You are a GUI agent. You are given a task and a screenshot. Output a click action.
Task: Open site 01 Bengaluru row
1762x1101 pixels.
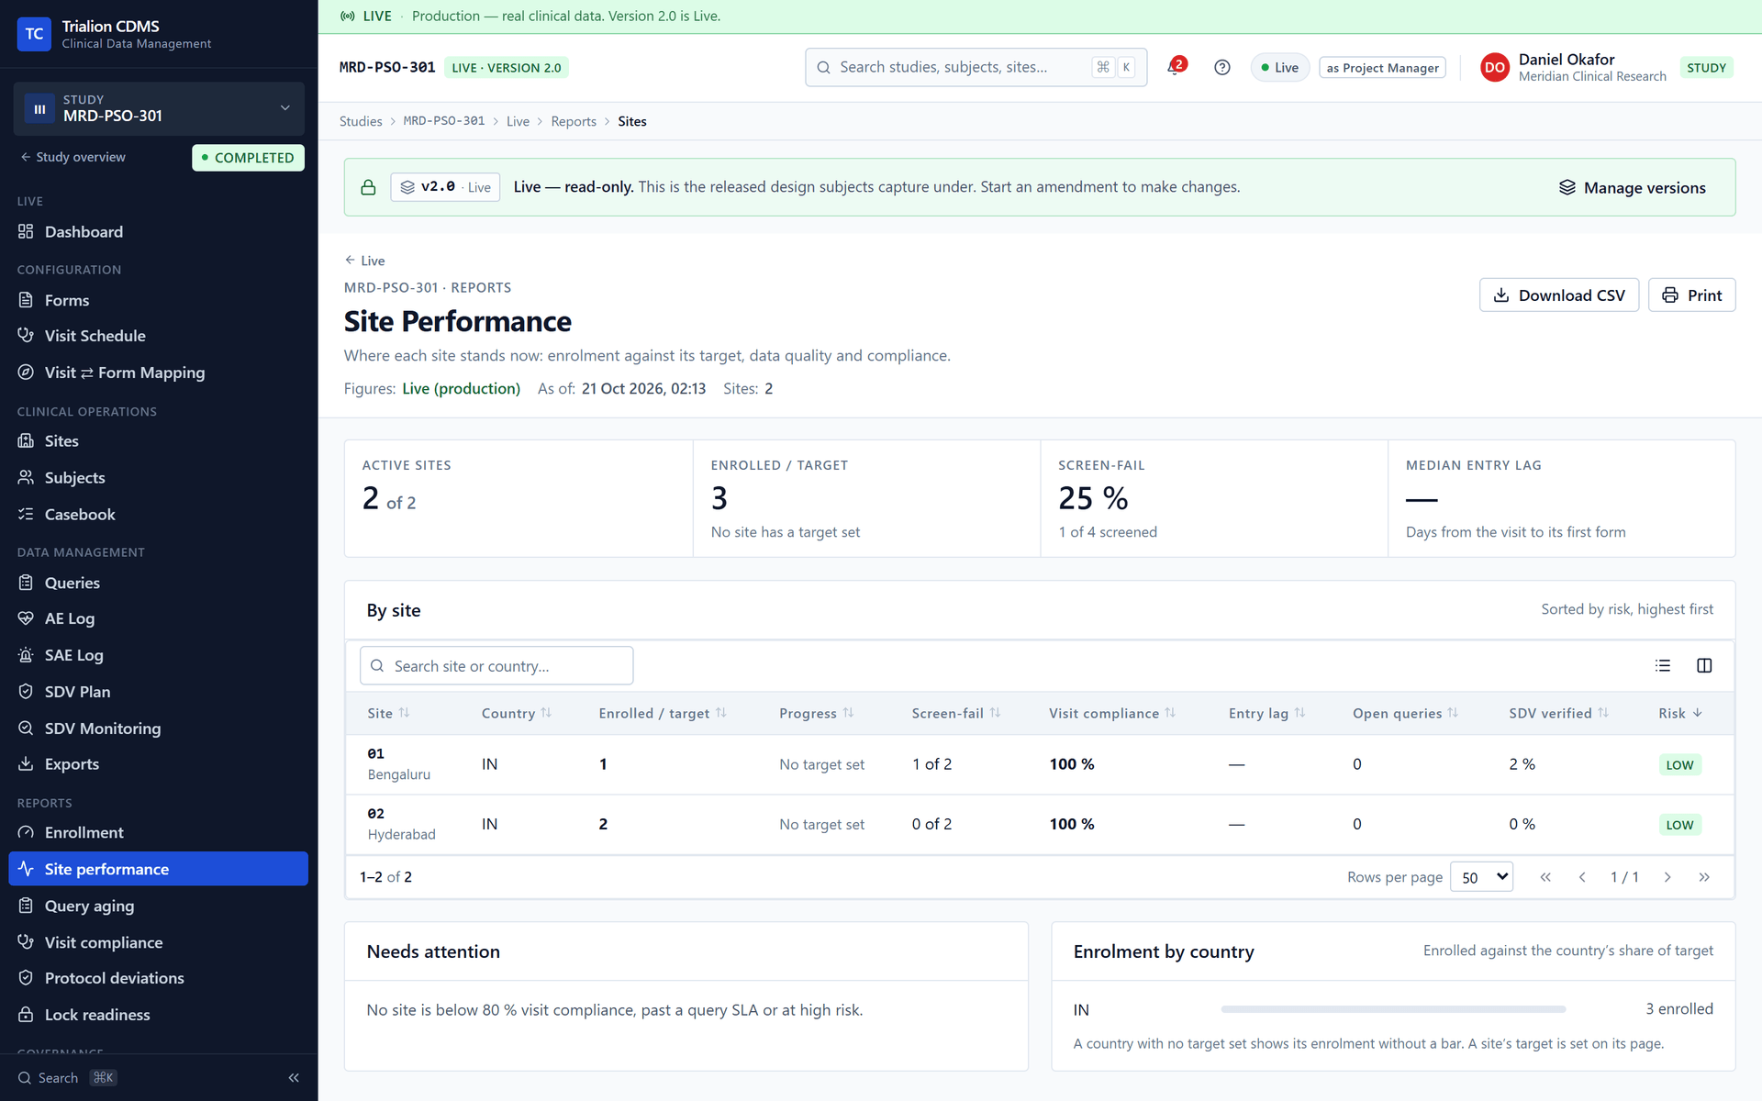point(1040,764)
